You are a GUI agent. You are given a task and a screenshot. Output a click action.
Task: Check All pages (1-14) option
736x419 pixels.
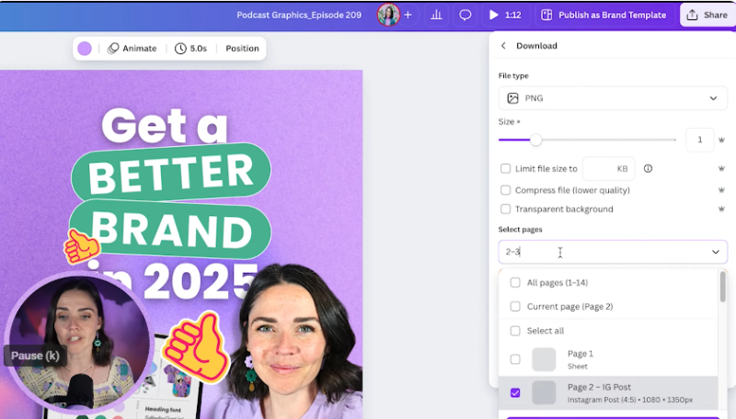click(x=515, y=283)
